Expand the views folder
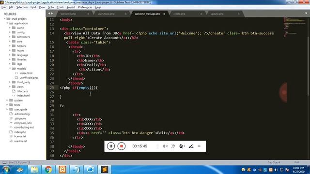Screen dimensions: 310x174 click(x=10, y=87)
